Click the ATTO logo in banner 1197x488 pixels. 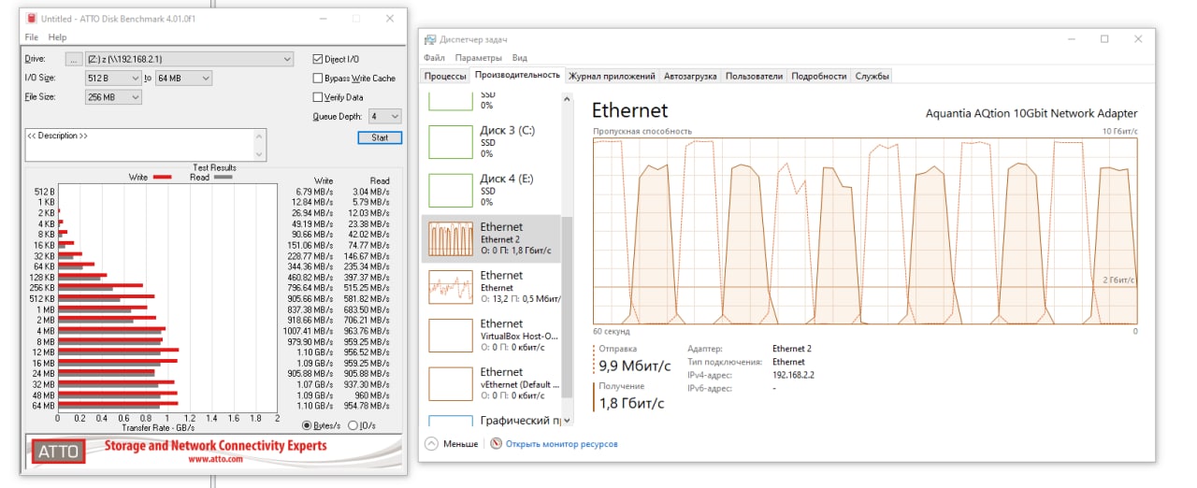click(59, 452)
